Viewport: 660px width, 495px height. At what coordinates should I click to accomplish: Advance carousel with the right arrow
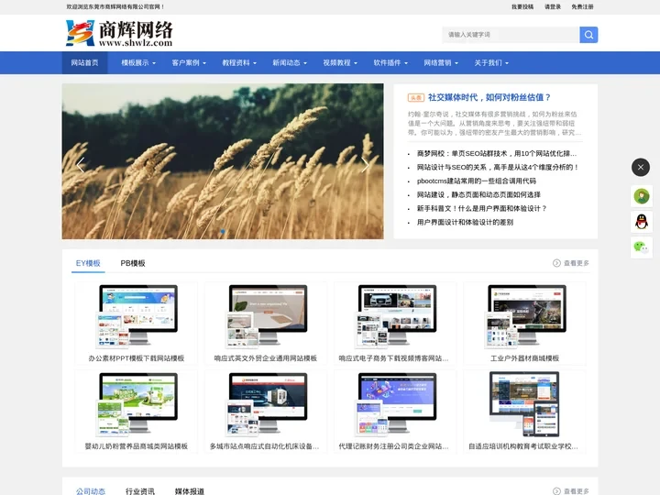(365, 165)
